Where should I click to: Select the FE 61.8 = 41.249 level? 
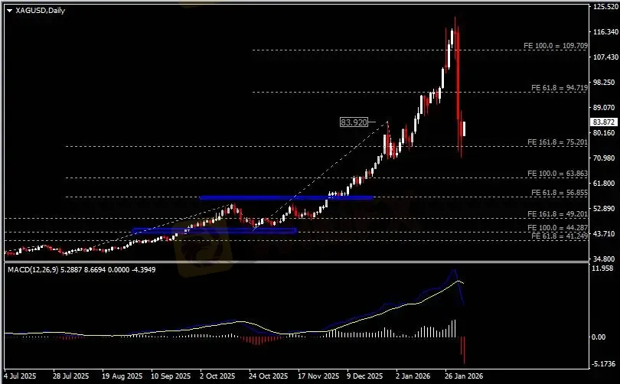point(559,236)
